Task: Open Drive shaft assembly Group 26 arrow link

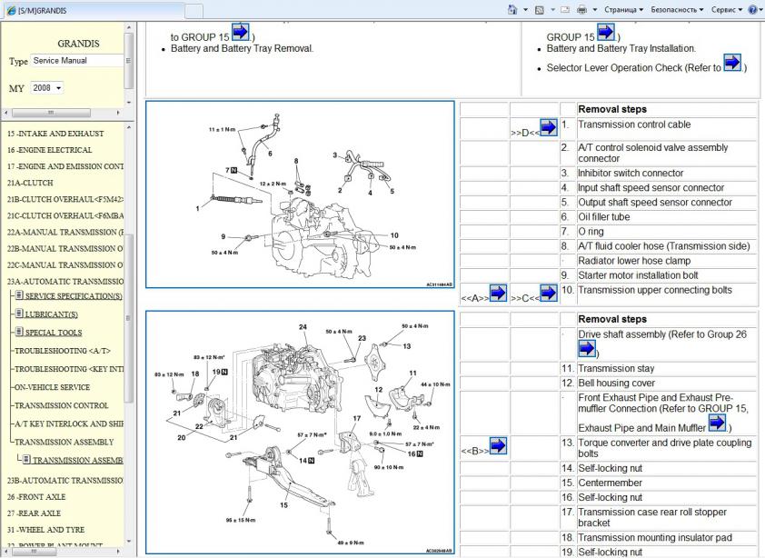Action: point(586,349)
